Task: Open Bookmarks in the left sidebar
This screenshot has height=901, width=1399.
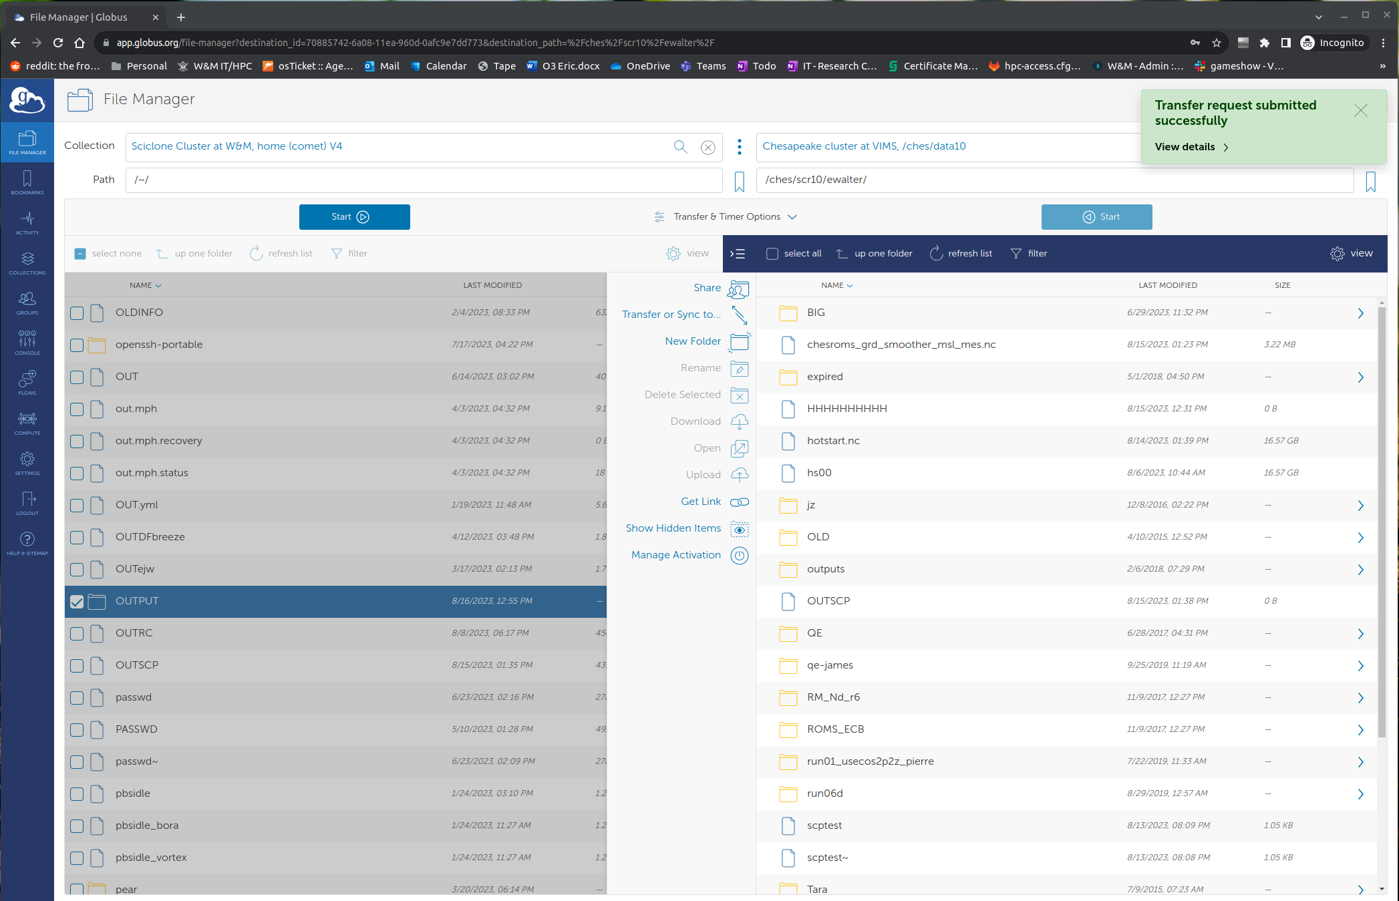Action: (x=27, y=182)
